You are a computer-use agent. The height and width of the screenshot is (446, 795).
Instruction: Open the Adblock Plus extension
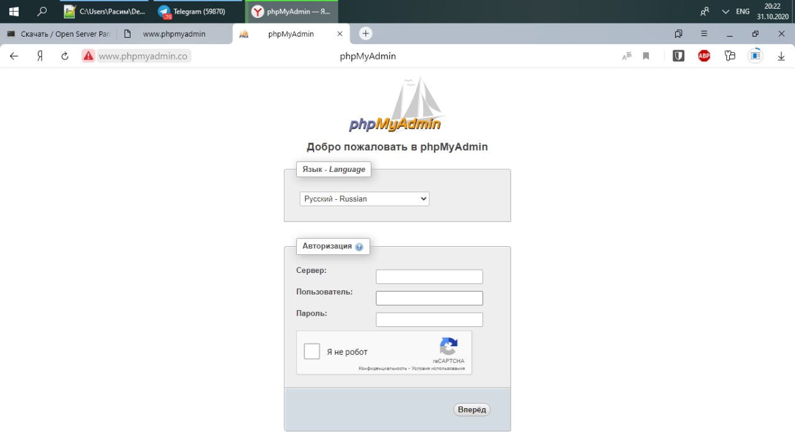pos(704,56)
